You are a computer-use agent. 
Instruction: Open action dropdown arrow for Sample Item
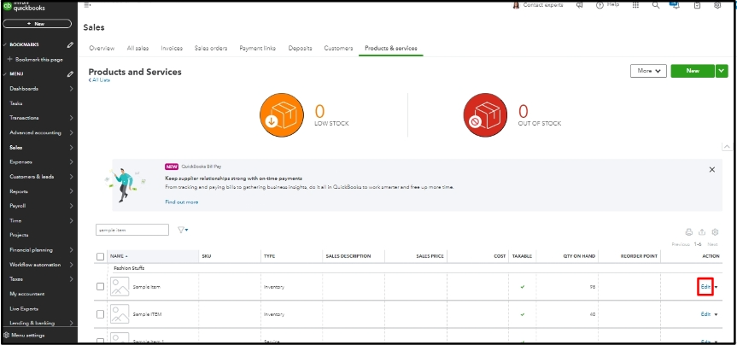pos(717,287)
